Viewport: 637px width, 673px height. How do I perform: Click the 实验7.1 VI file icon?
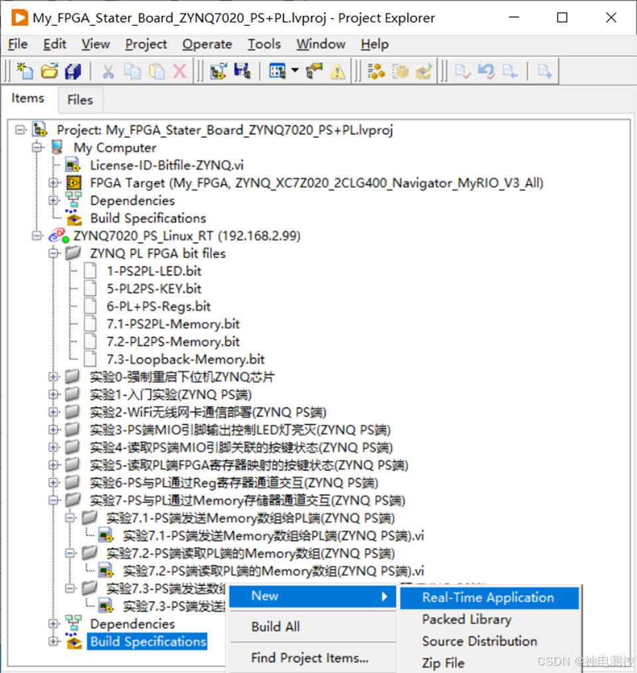(x=106, y=536)
